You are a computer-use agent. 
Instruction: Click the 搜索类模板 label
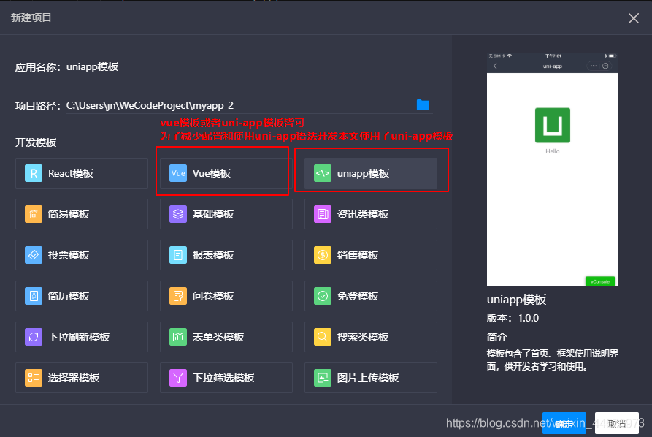click(363, 337)
